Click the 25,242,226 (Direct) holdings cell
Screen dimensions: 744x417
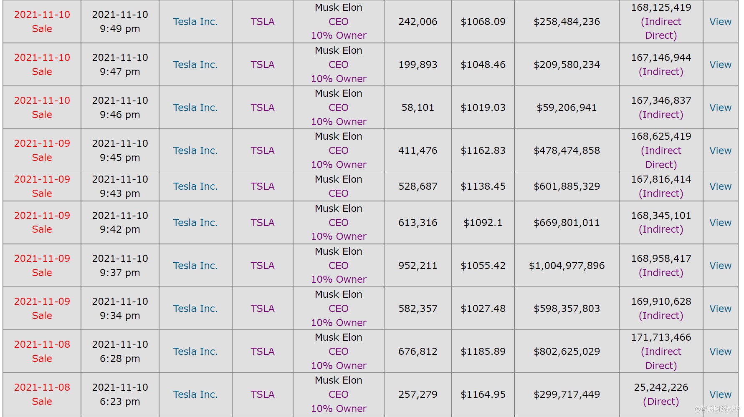pyautogui.click(x=661, y=394)
